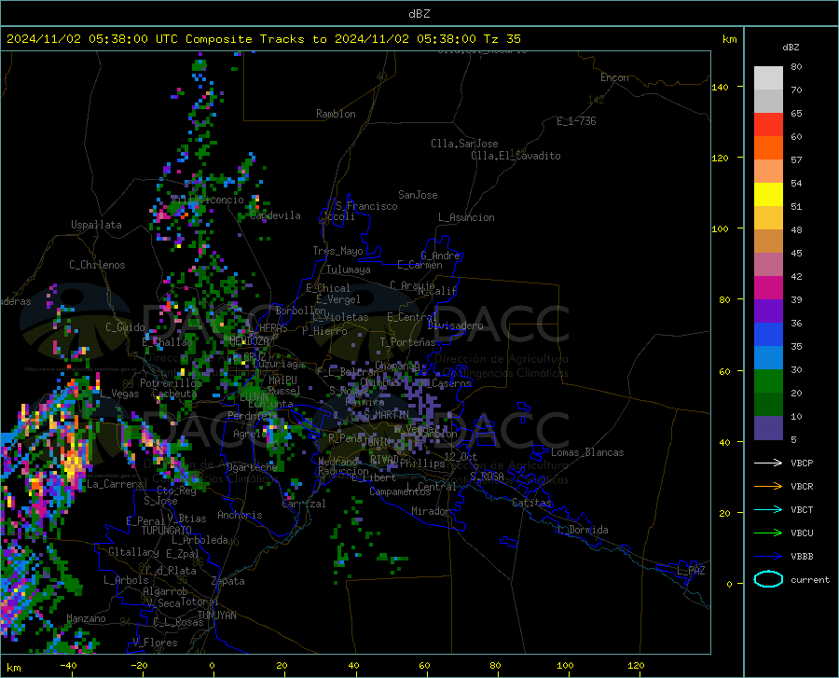The width and height of the screenshot is (839, 678).
Task: Click the 'L_Dormida' place label
Action: pos(583,530)
